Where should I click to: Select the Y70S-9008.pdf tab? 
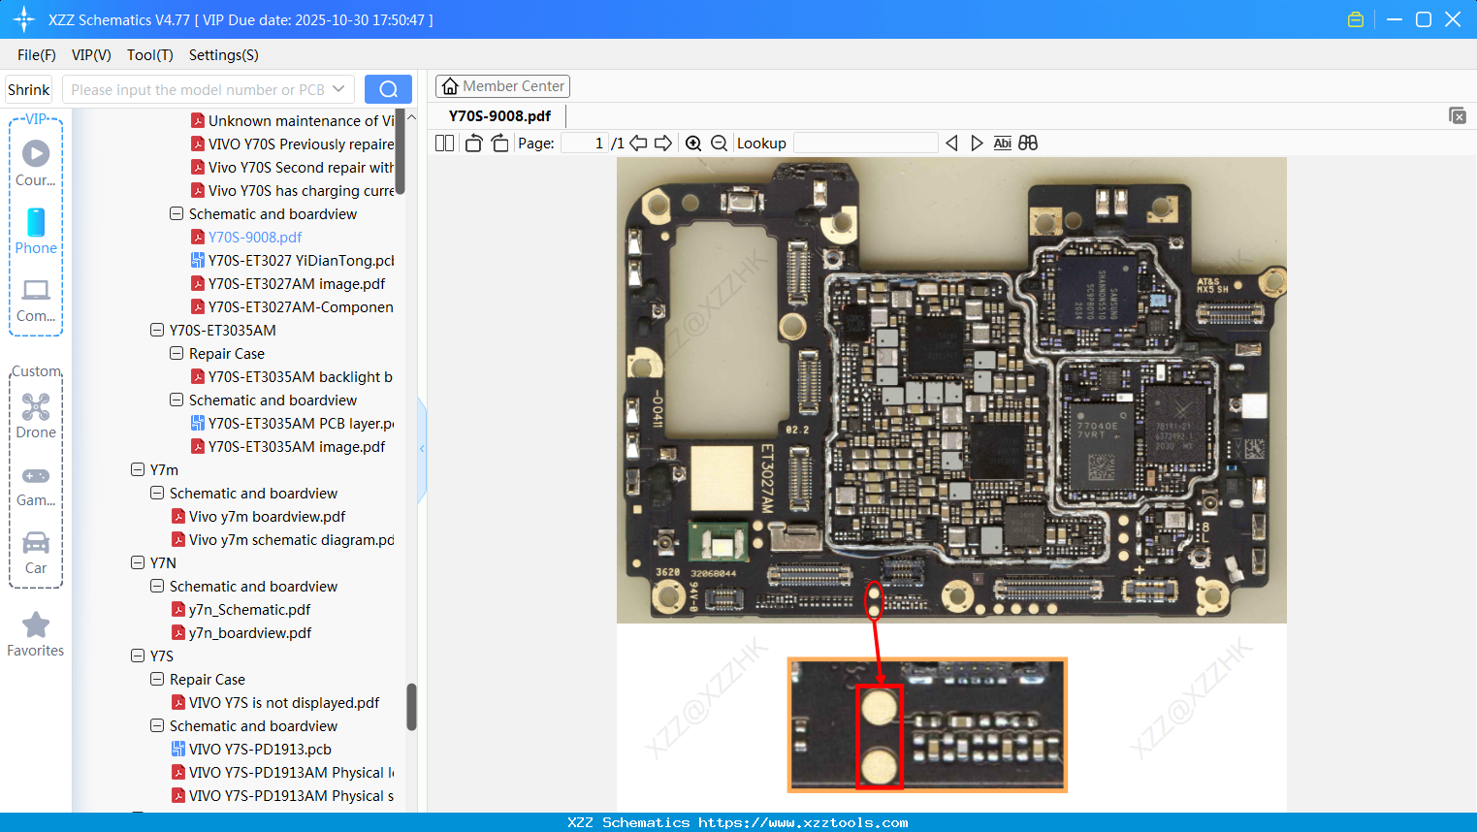pos(499,115)
